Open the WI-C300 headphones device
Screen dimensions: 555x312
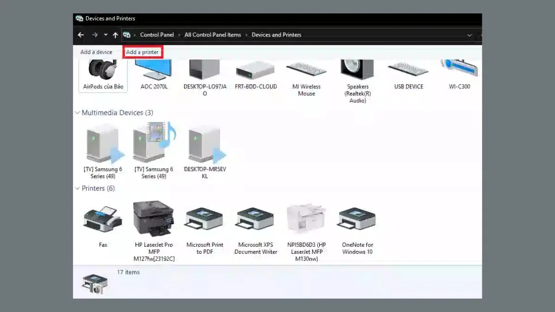click(458, 69)
